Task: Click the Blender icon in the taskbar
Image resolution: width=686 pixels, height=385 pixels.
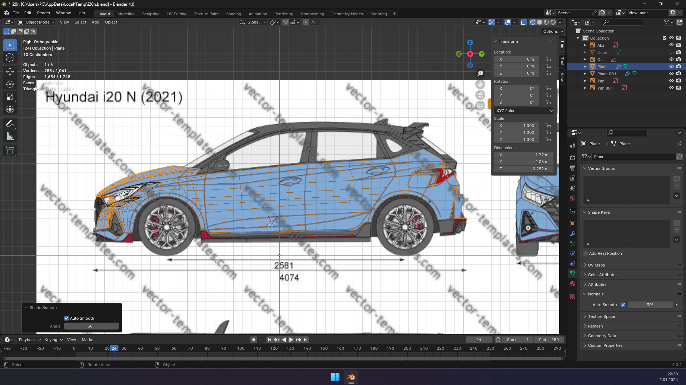Action: [351, 377]
